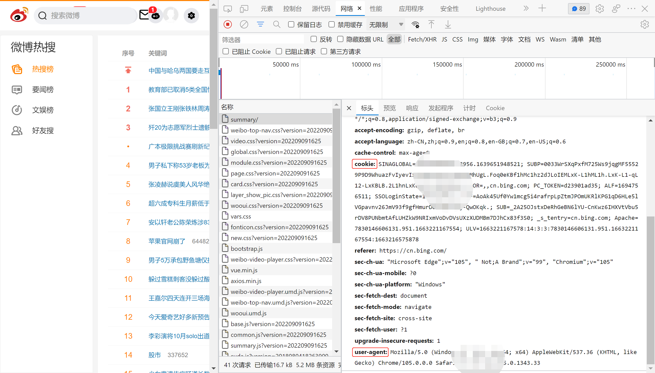
Task: Filter by 全部 type
Action: coord(394,39)
